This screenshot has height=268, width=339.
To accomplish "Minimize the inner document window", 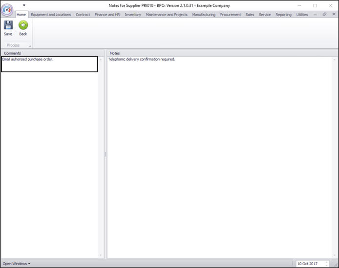I will click(315, 15).
